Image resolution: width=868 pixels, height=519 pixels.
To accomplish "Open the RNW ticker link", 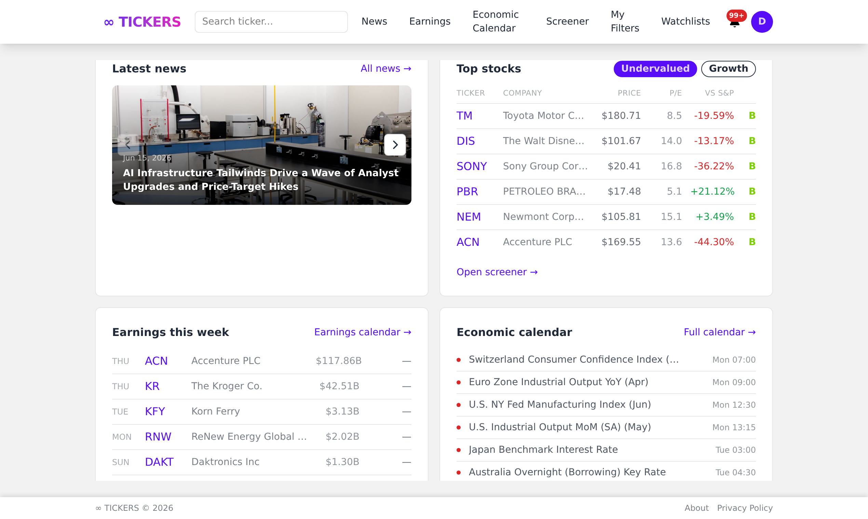I will tap(158, 437).
